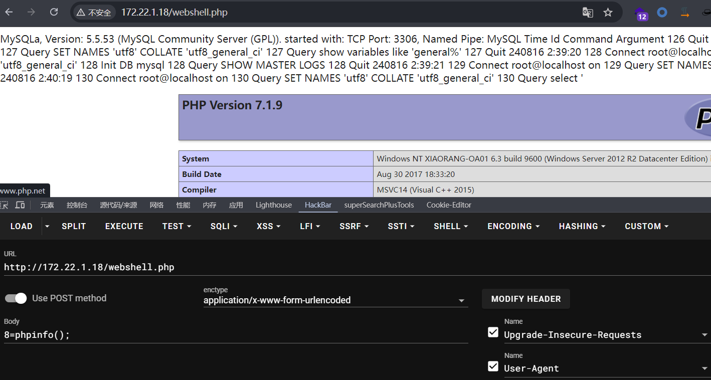Click EXECUTE to send the request

click(x=124, y=227)
